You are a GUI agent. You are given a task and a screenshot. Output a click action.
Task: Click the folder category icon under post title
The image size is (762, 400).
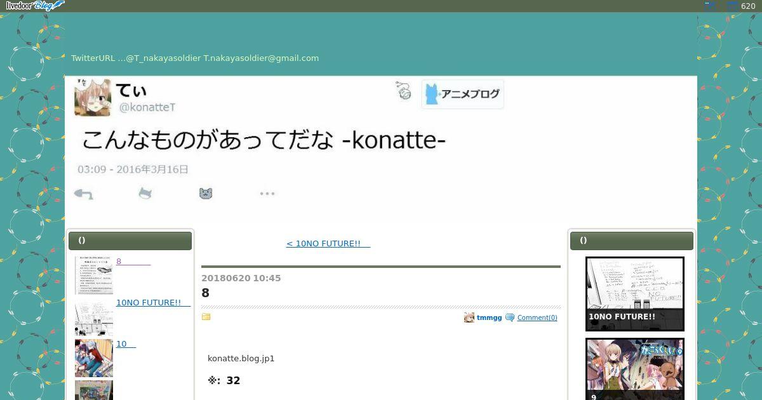click(x=206, y=317)
